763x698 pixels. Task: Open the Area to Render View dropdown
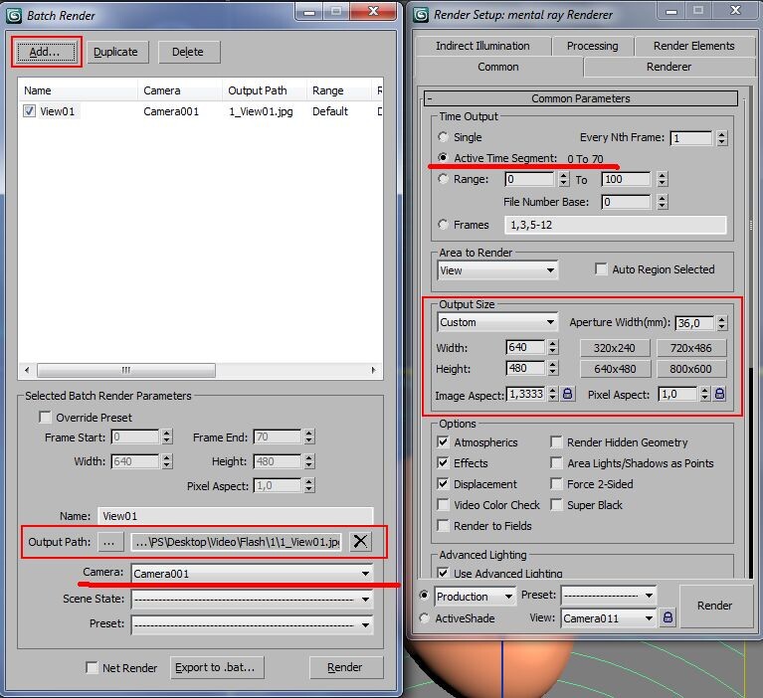coord(497,270)
